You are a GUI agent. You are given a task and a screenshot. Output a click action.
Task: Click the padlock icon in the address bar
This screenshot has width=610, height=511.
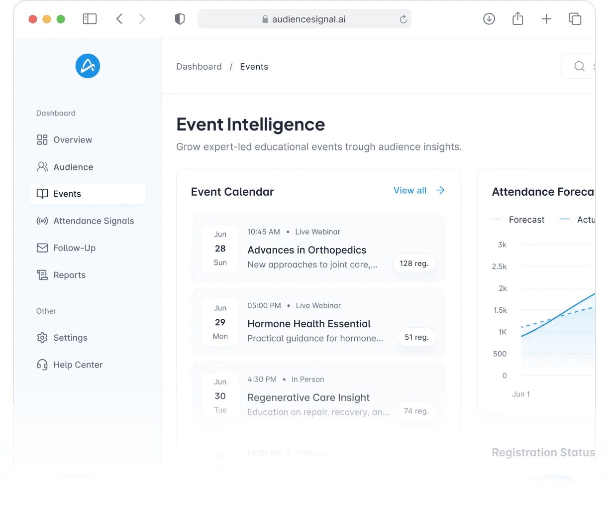tap(265, 19)
